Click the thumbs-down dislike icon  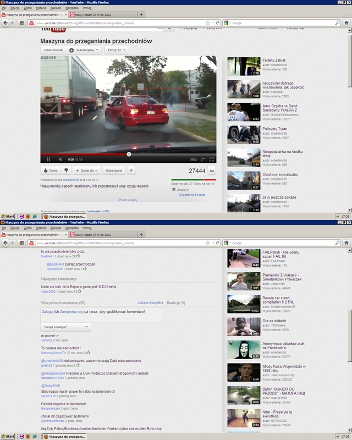65,170
